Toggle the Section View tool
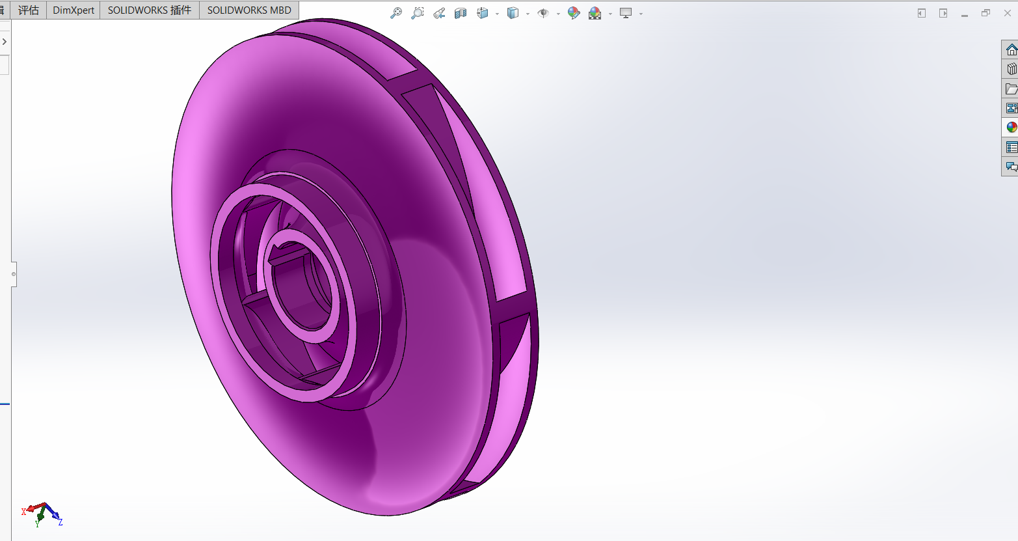The height and width of the screenshot is (541, 1018). click(x=461, y=13)
